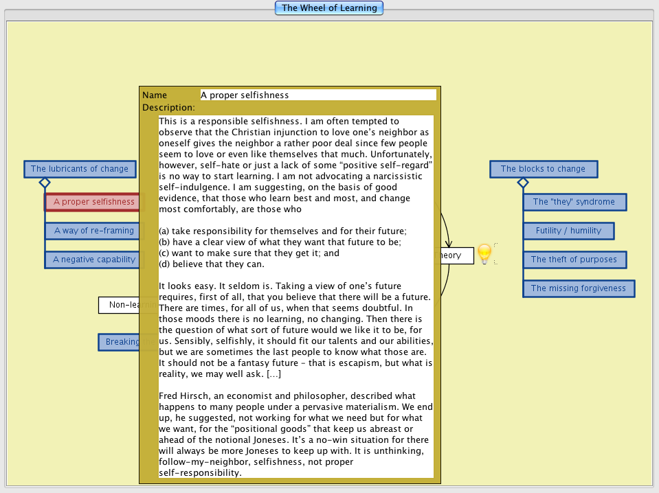Image resolution: width=659 pixels, height=493 pixels.
Task: Click the Description label in the popup
Action: pos(168,108)
